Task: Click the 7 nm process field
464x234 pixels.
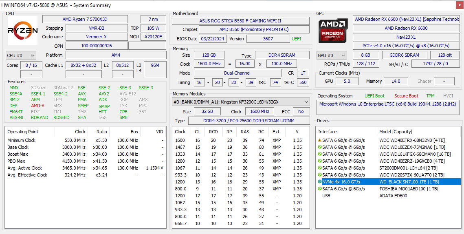Action: pyautogui.click(x=153, y=19)
